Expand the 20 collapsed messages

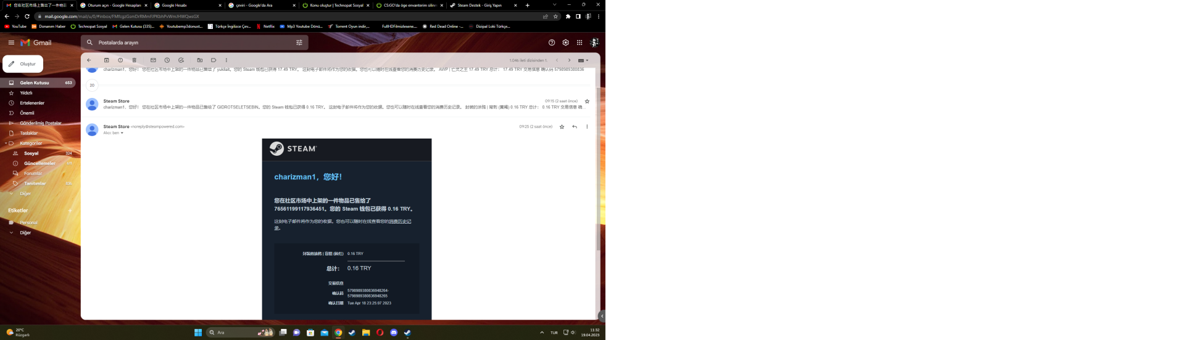(92, 85)
